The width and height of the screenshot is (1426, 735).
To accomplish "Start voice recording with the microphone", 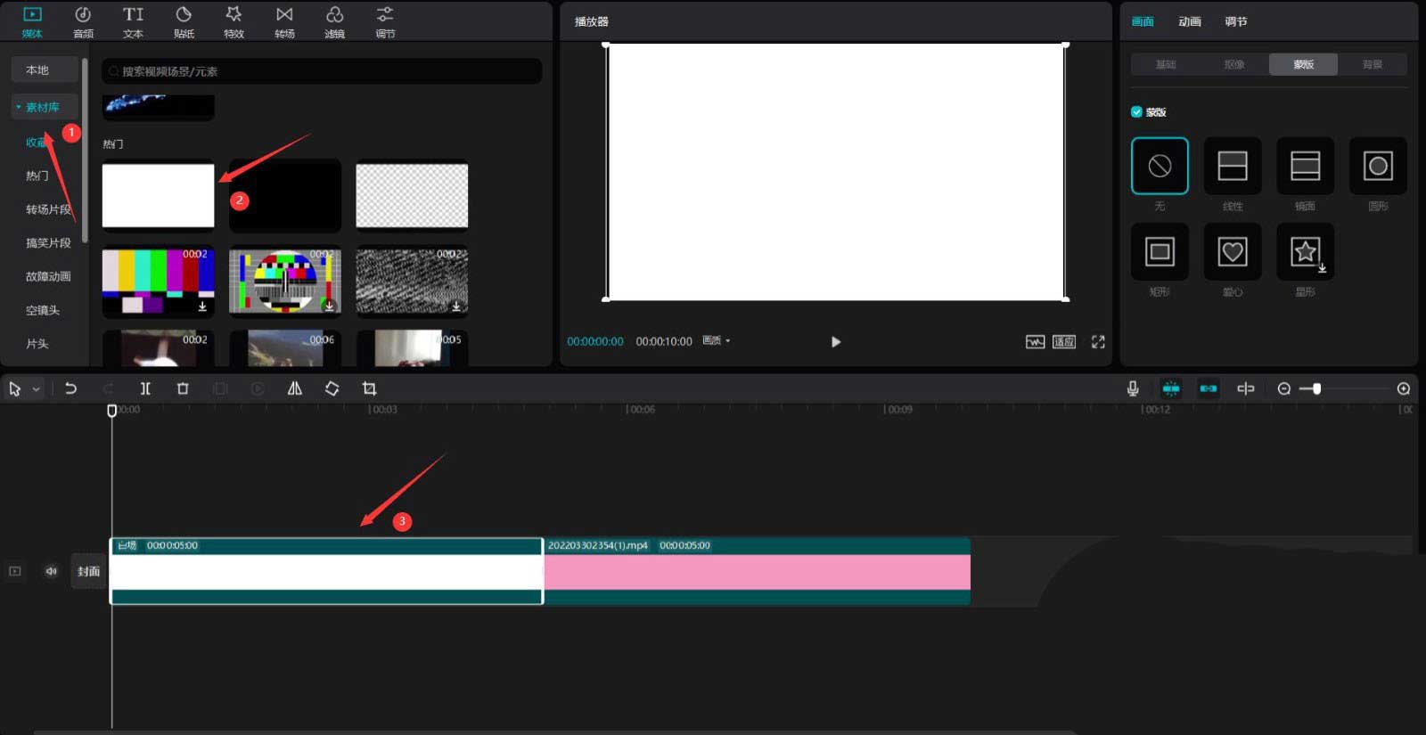I will (1133, 388).
